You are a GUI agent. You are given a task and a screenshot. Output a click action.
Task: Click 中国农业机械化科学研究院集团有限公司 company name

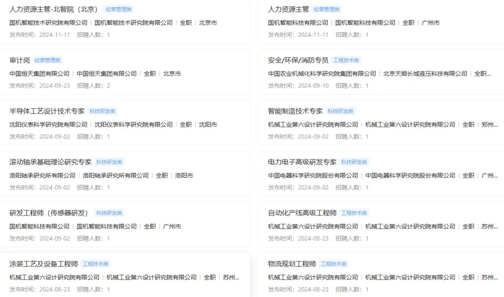[x=322, y=74]
